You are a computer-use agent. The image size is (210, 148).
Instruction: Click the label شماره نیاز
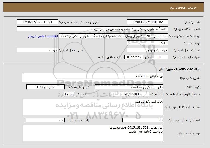pyautogui.click(x=192, y=22)
